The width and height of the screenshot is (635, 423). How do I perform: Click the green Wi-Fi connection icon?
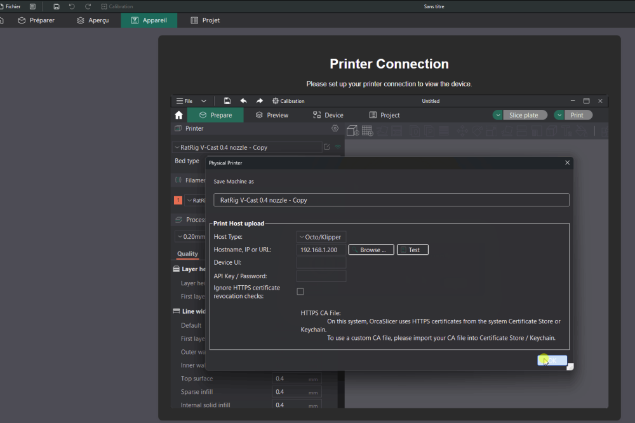[x=338, y=147]
